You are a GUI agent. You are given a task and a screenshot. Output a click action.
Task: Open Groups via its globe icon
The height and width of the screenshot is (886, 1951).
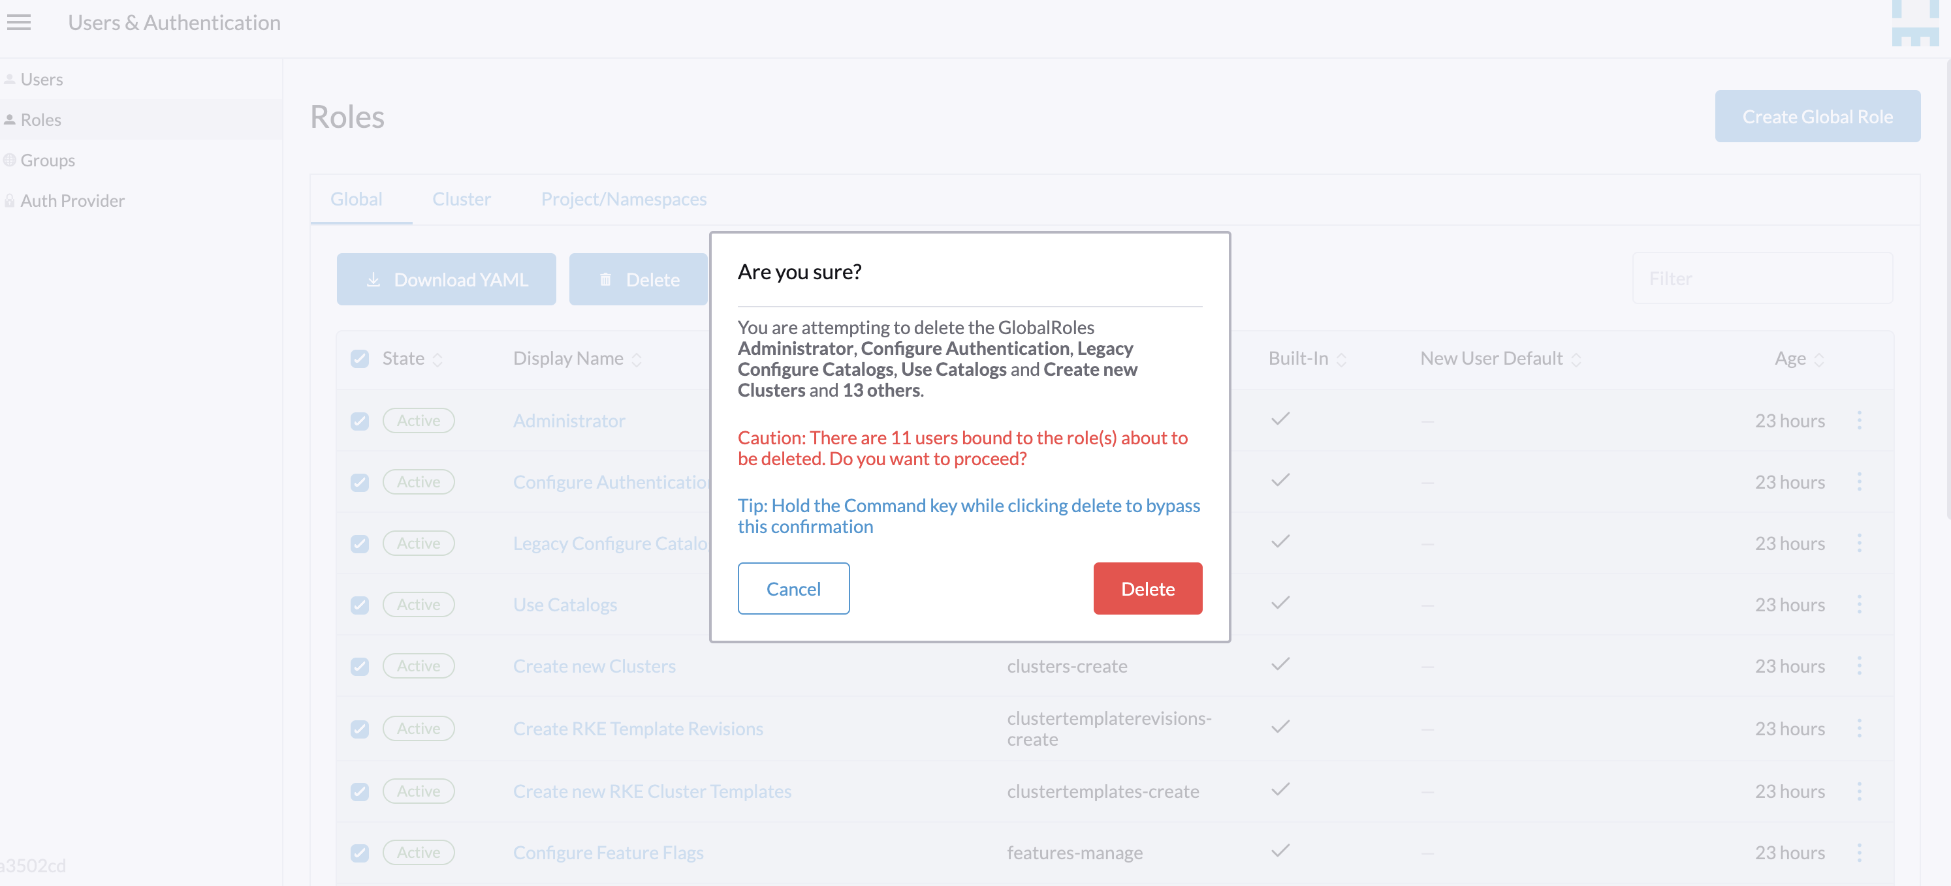point(10,160)
